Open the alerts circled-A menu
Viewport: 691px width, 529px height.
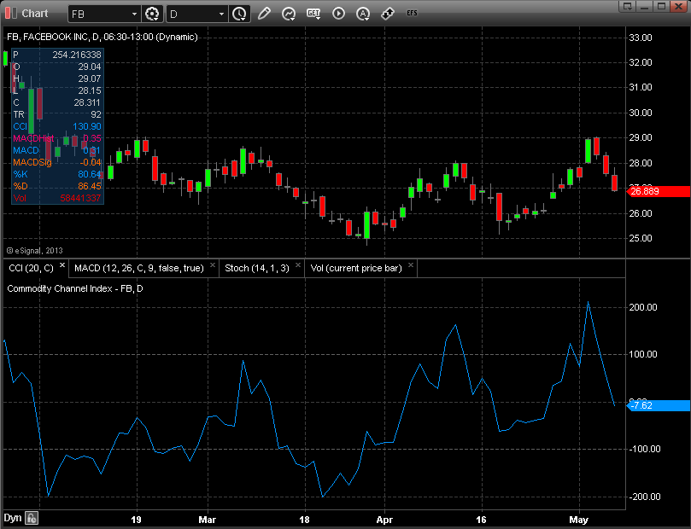pos(363,14)
